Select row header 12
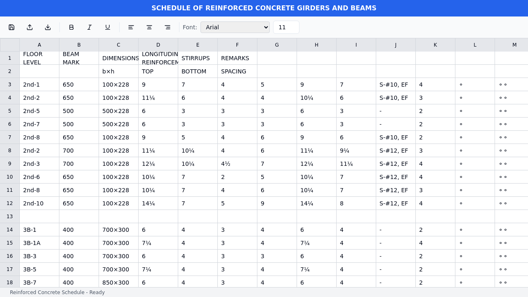The height and width of the screenshot is (297, 528). 9,203
